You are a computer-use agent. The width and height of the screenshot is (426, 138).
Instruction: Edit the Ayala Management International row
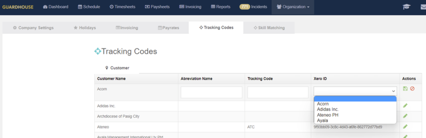click(x=406, y=136)
